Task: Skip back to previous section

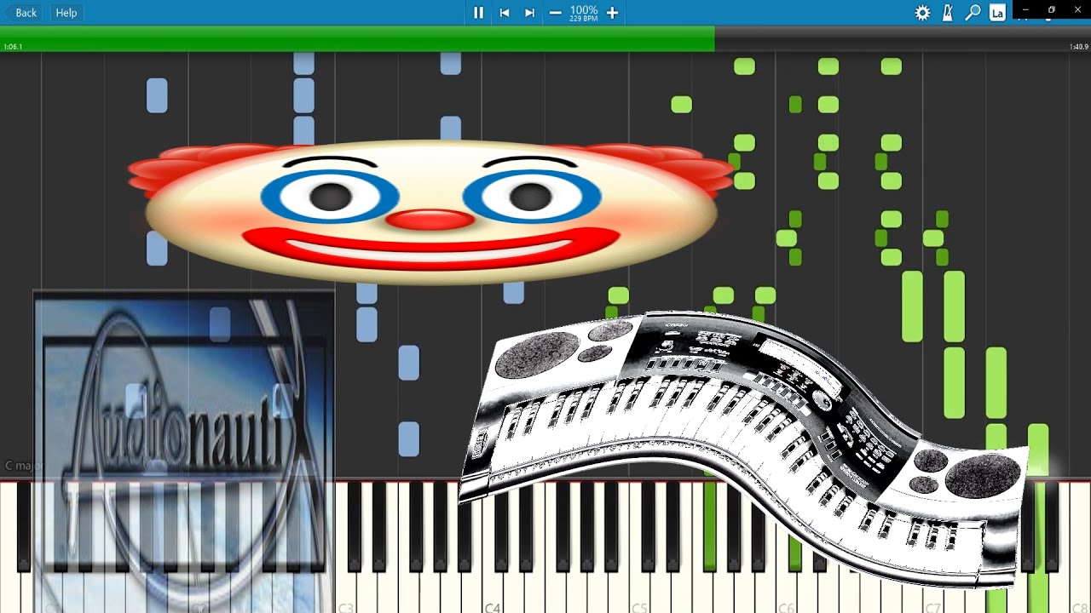Action: coord(505,13)
